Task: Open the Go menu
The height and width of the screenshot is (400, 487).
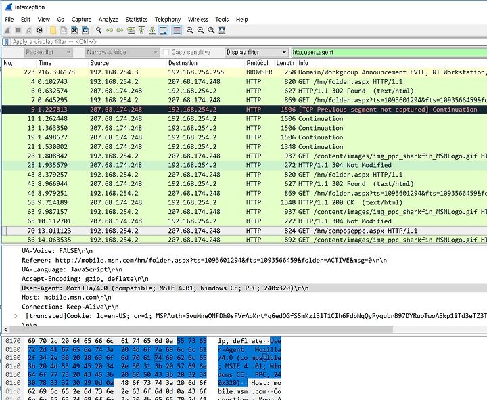Action: point(61,19)
